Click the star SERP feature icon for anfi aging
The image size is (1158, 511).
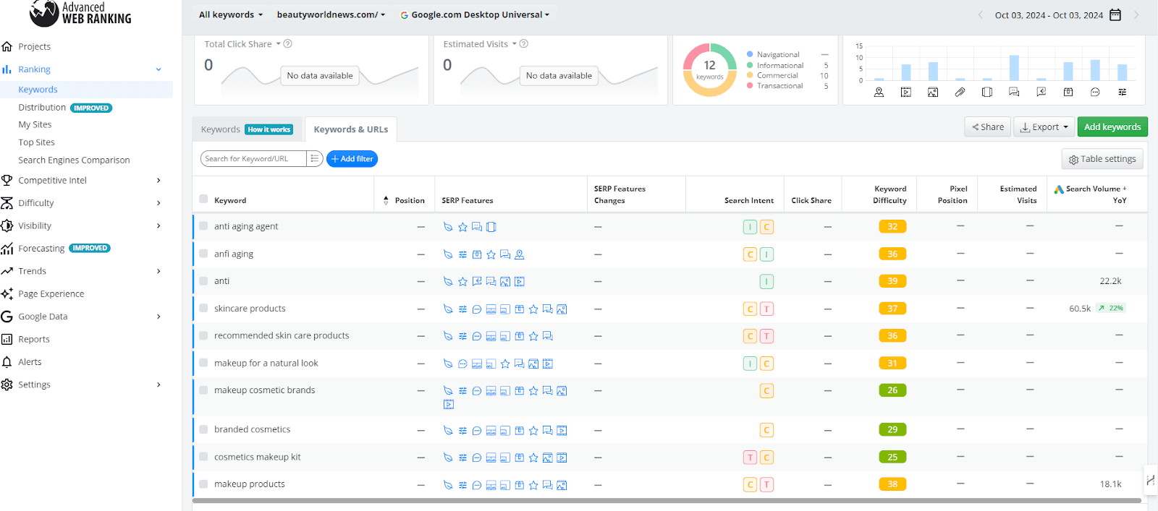click(491, 254)
